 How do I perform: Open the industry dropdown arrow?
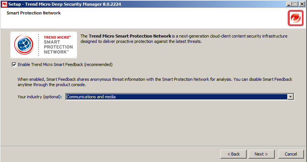pos(291,97)
